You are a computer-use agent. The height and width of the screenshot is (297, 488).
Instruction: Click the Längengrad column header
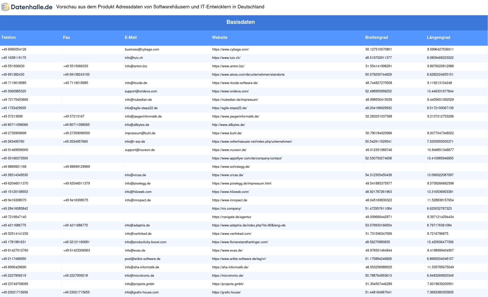438,37
